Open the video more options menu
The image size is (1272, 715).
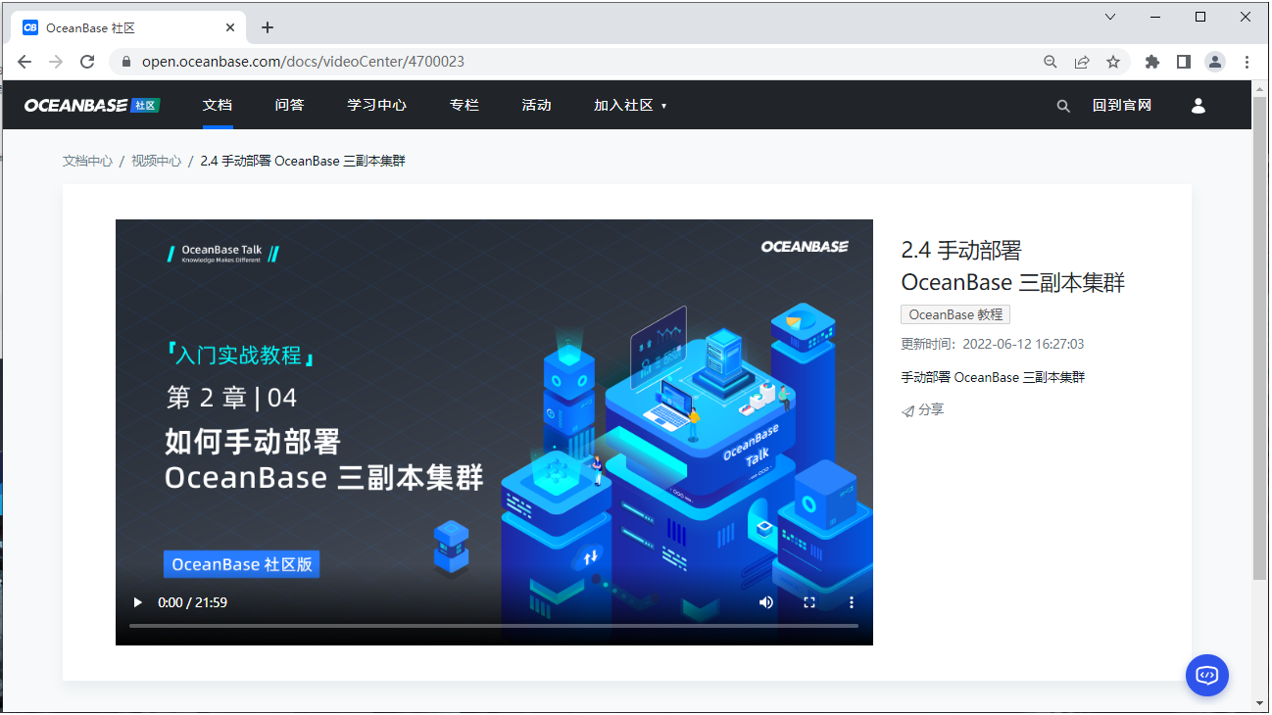[852, 602]
